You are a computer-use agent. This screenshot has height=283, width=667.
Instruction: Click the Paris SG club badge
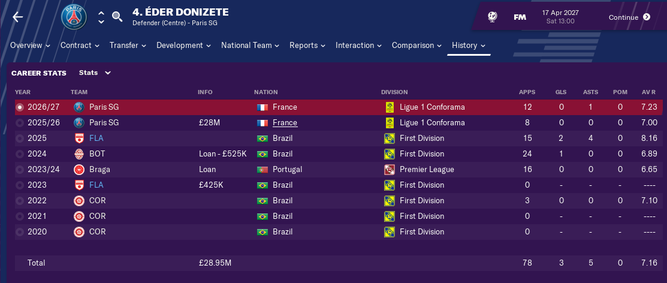74,17
